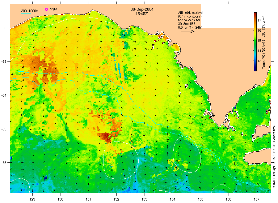Click the 15:45Z time label
Image resolution: width=278 pixels, height=203 pixels.
point(142,14)
